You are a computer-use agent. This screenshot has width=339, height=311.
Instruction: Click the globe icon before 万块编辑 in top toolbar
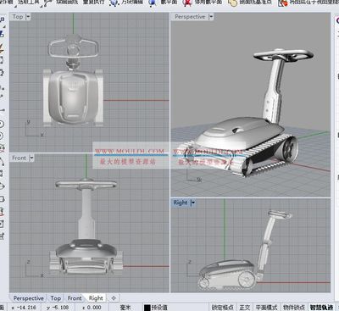pos(114,3)
